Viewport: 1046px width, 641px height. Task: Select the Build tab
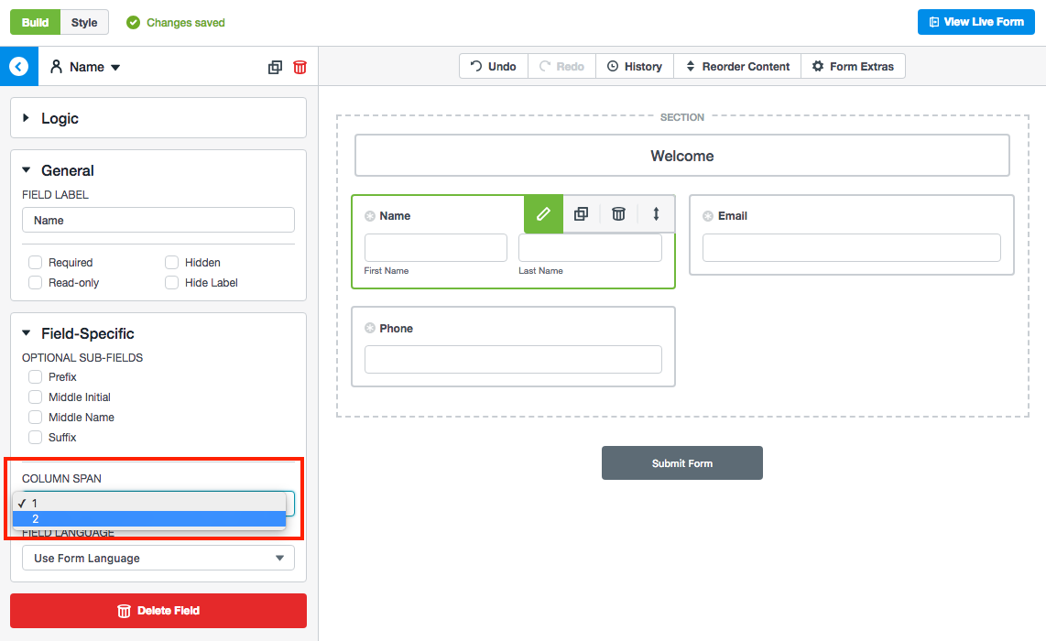pos(35,21)
